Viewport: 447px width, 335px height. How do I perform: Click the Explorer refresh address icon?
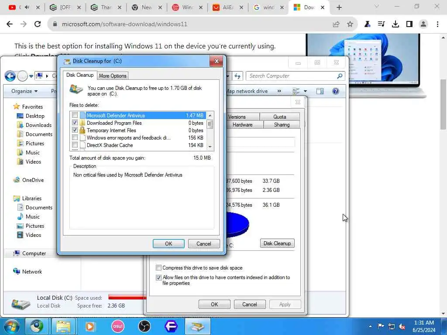(x=237, y=76)
